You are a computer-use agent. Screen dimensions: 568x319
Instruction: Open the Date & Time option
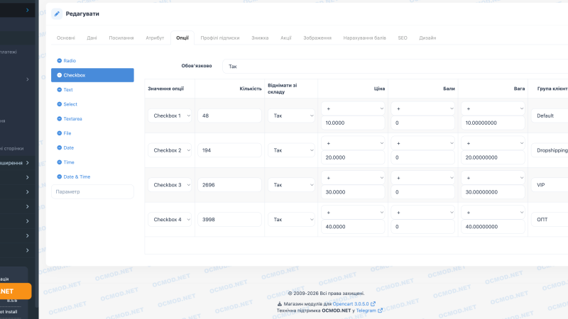[77, 177]
